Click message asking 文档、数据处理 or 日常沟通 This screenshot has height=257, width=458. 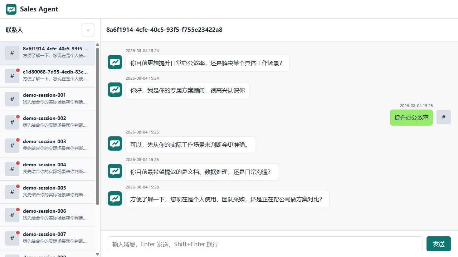[202, 172]
